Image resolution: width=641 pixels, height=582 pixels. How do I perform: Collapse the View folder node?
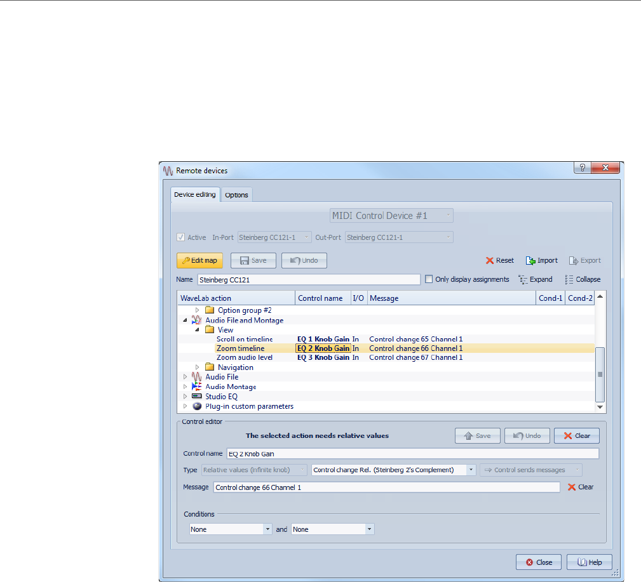click(x=198, y=329)
